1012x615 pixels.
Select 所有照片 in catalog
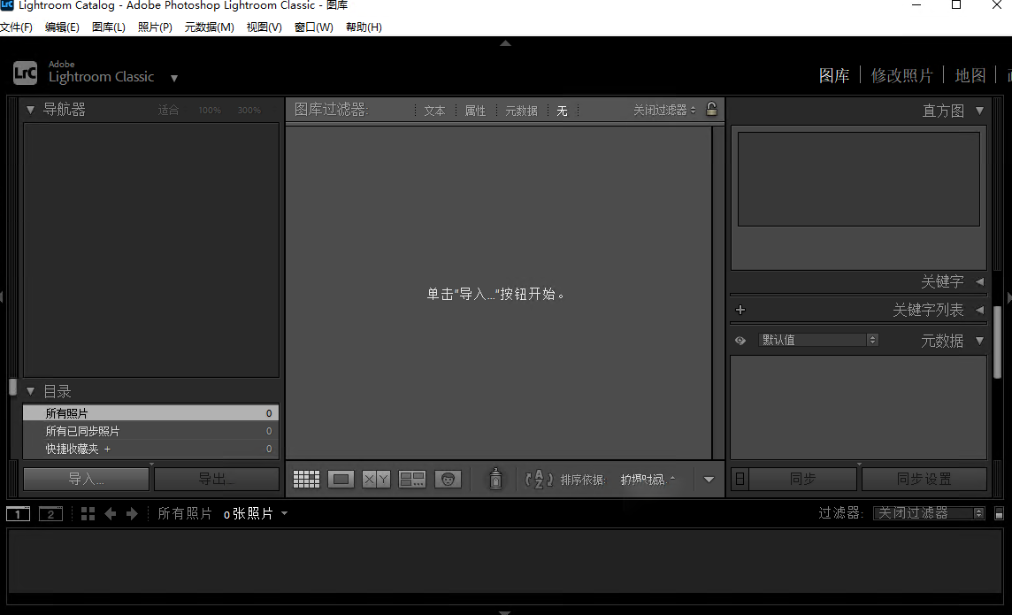tap(150, 413)
